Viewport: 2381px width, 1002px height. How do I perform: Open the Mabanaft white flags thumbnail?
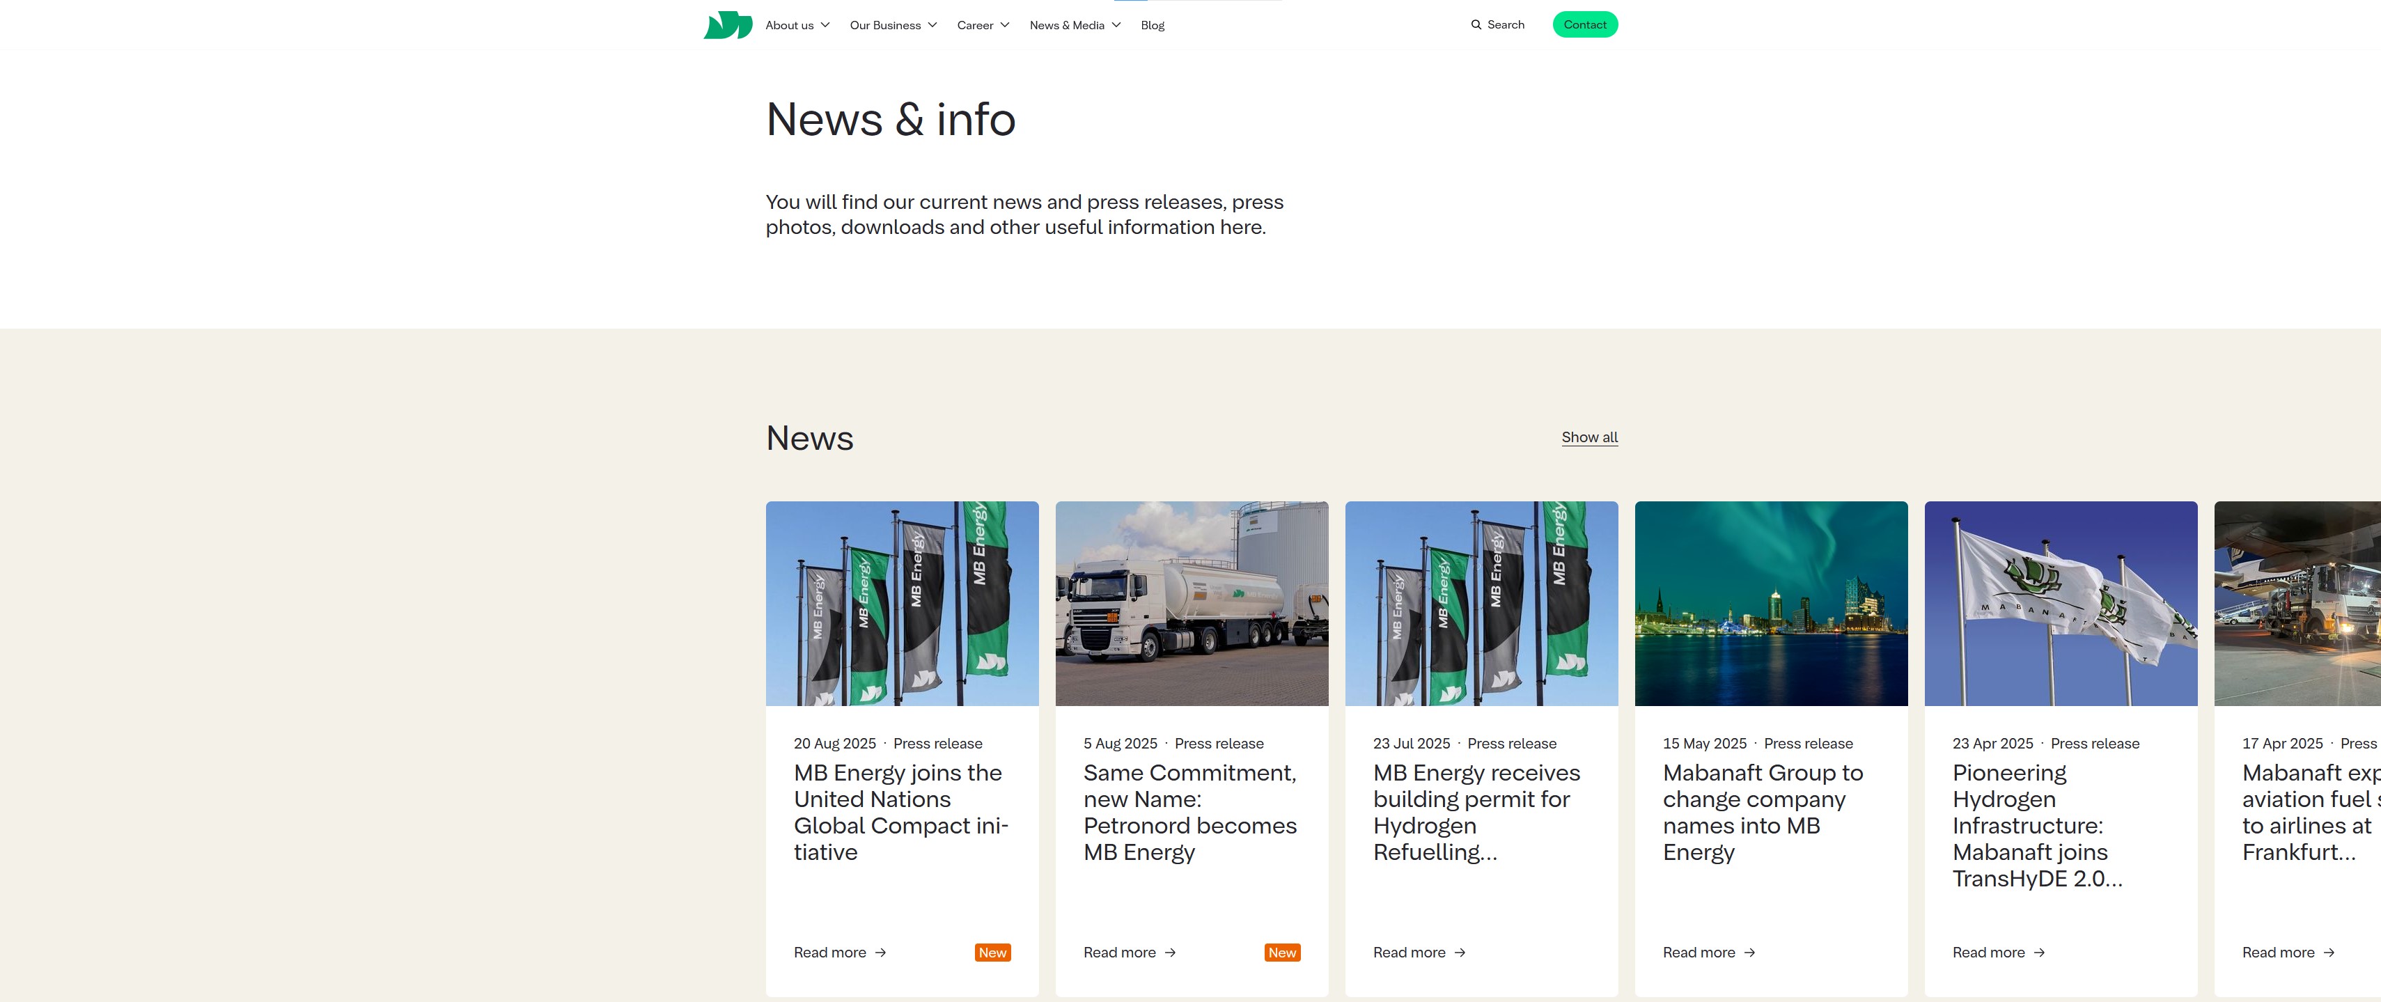[2060, 604]
